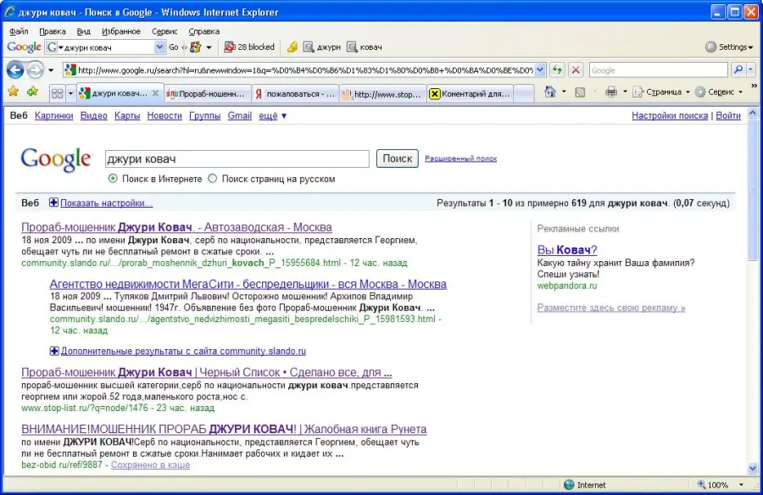This screenshot has height=495, width=763.
Task: Open Google Toolbar search box dropdown
Action: pos(159,47)
